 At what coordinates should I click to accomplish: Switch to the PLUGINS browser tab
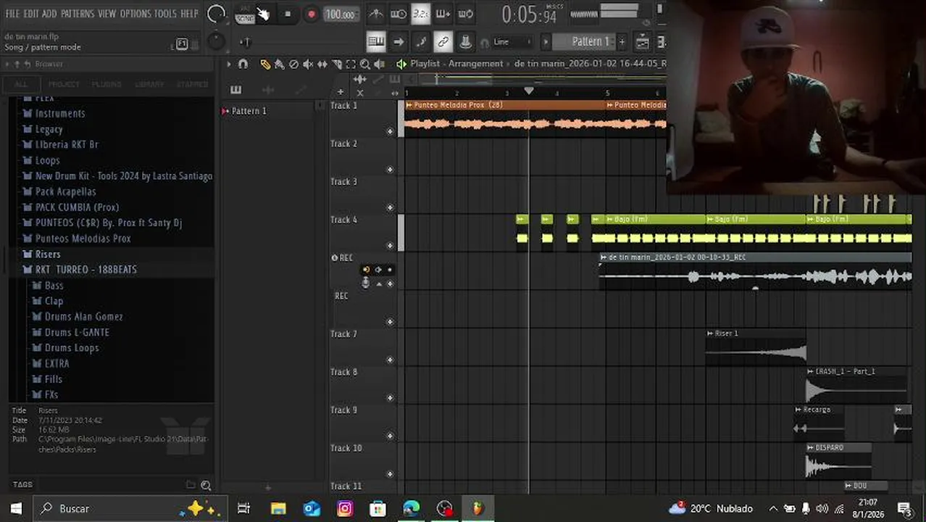[107, 84]
